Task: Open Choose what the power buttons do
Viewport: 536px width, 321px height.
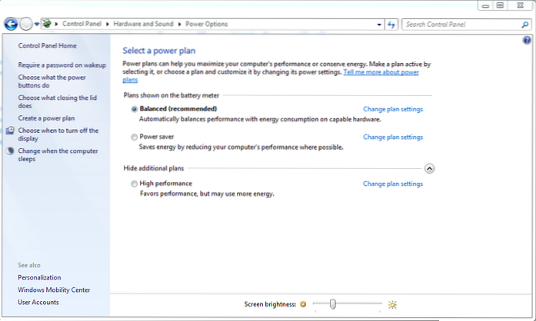Action: (52, 81)
